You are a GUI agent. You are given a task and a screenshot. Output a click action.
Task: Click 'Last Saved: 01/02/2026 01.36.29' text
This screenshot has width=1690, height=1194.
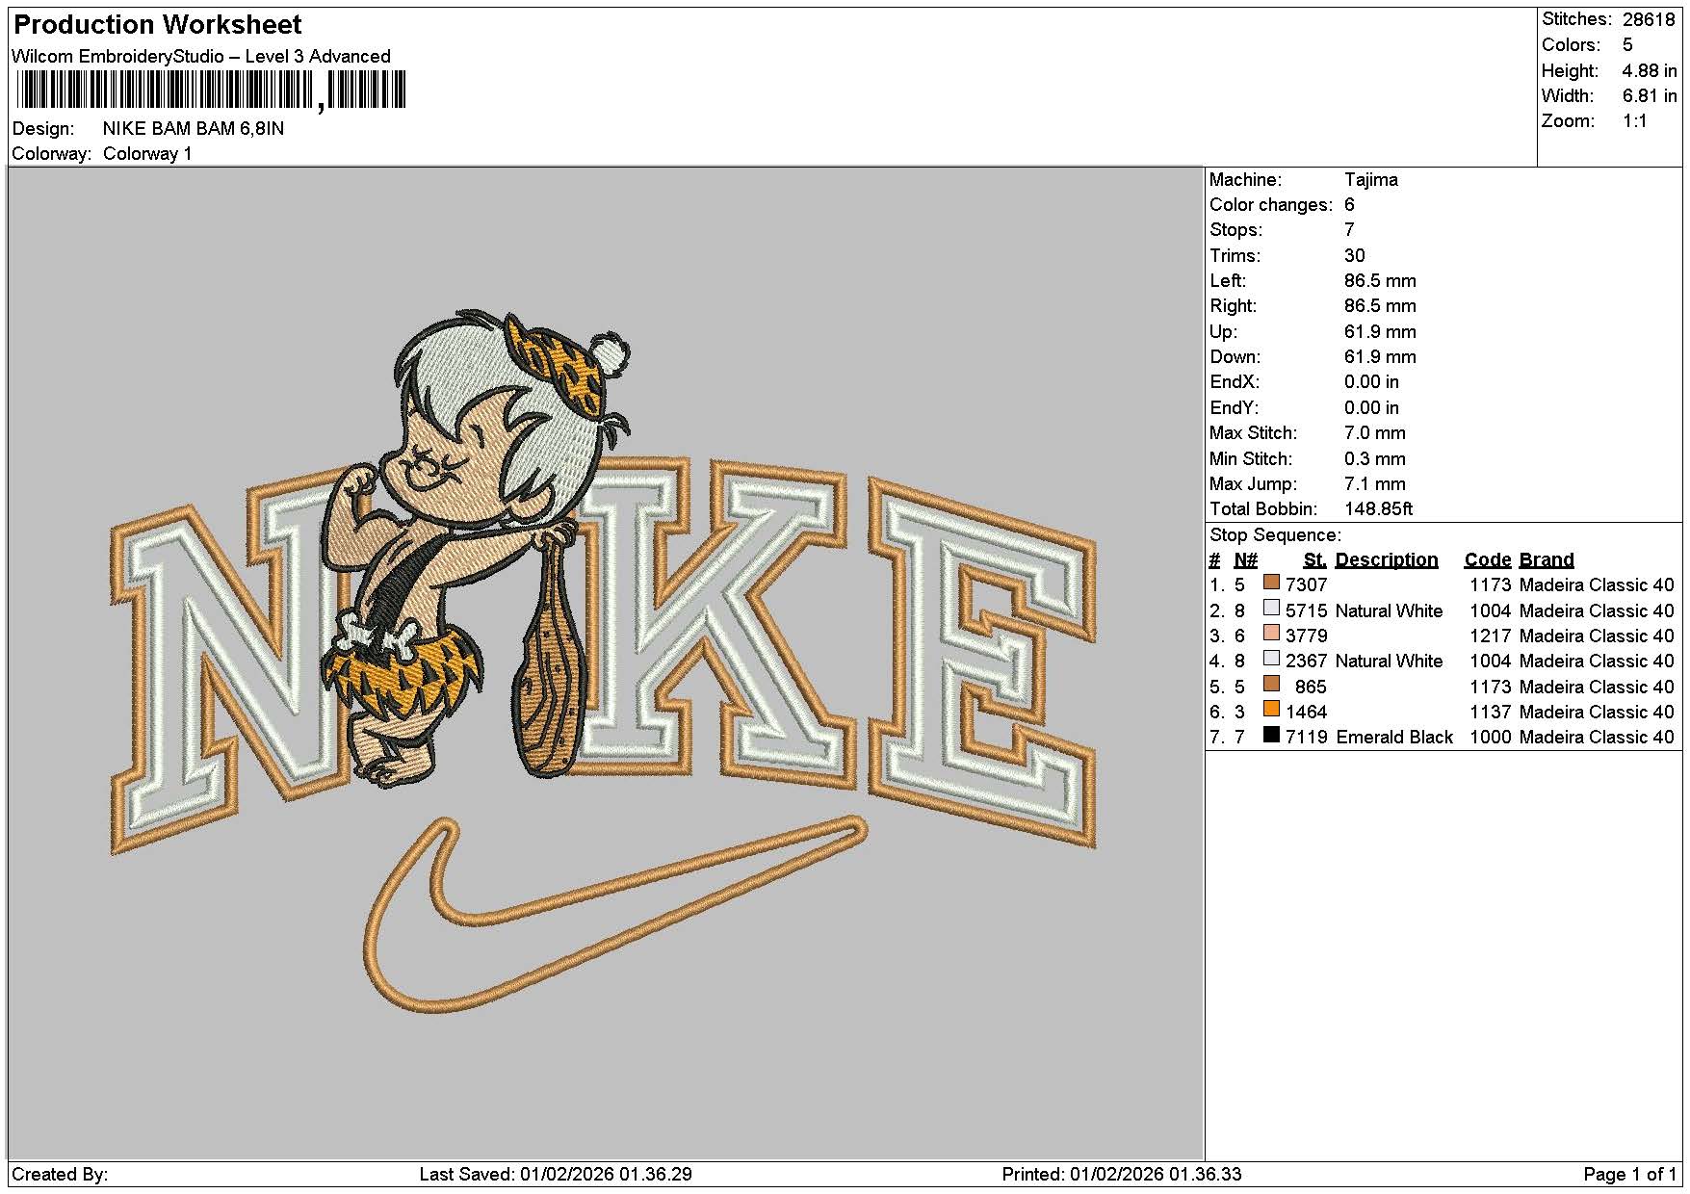(x=556, y=1174)
